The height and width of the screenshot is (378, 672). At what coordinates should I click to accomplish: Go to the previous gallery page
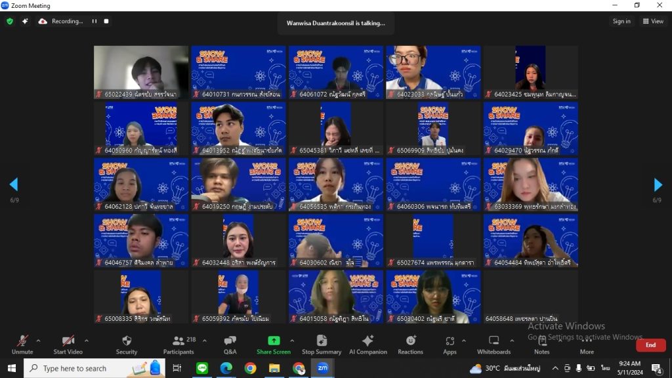click(x=14, y=184)
